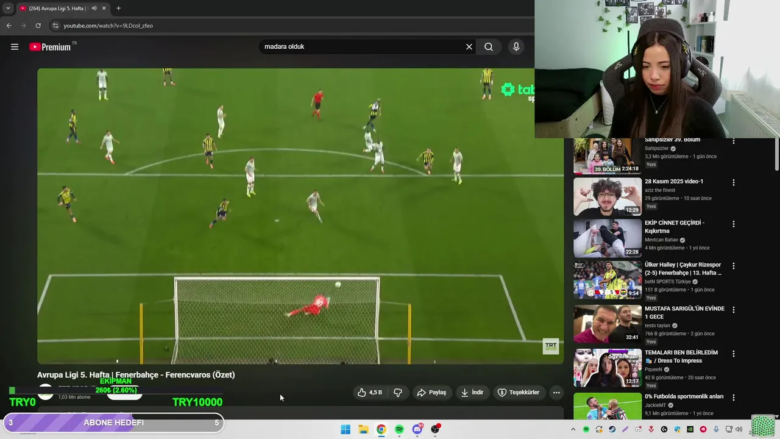The image size is (780, 439).
Task: Open Windows Security shield tray icon
Action: pos(677,429)
